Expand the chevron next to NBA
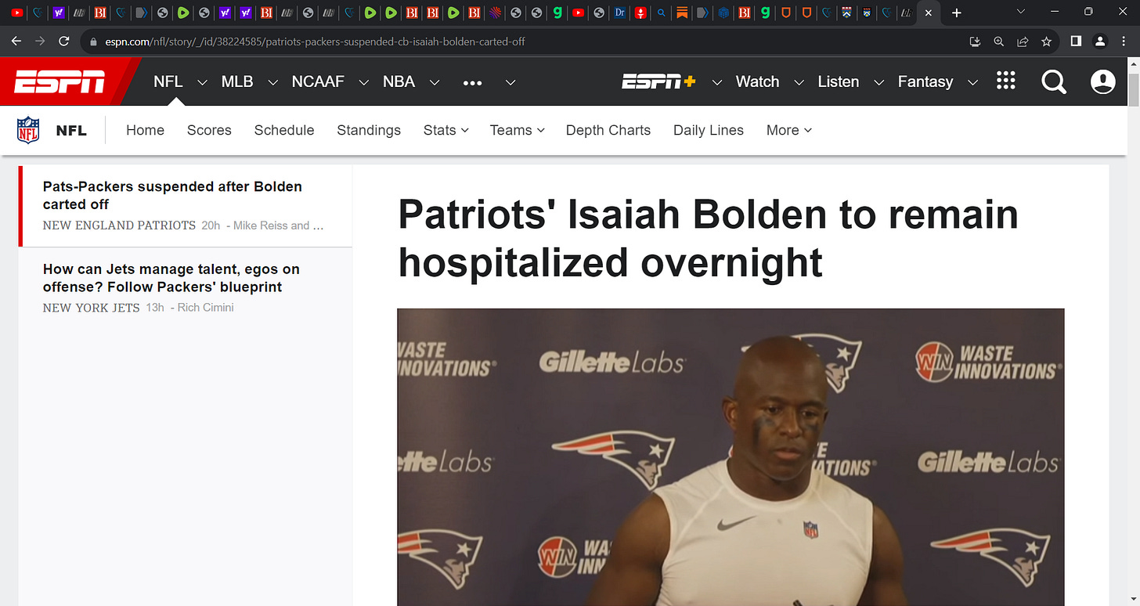 coord(435,82)
